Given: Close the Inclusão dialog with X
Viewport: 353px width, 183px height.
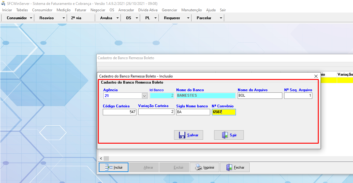Looking at the screenshot, I should [316, 76].
